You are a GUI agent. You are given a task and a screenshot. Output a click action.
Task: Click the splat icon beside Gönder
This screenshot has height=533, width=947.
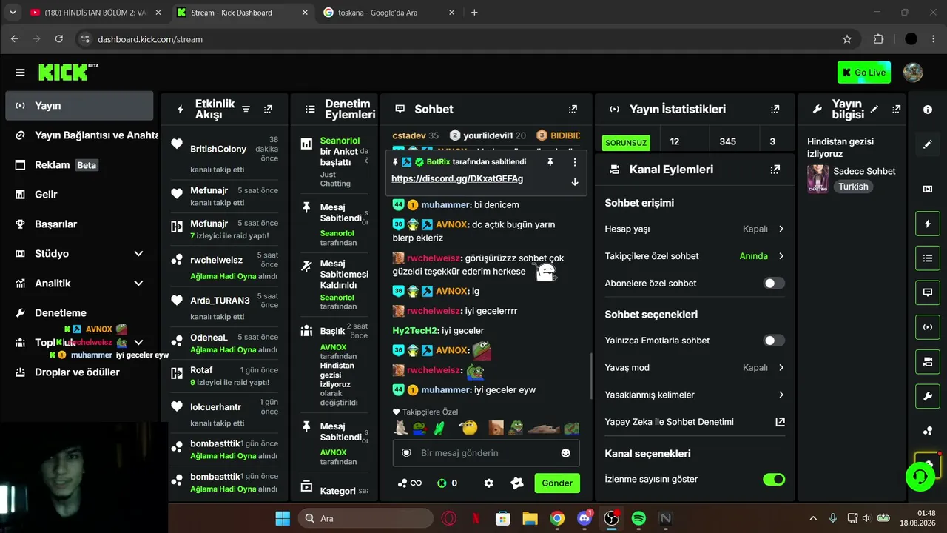pos(517,483)
